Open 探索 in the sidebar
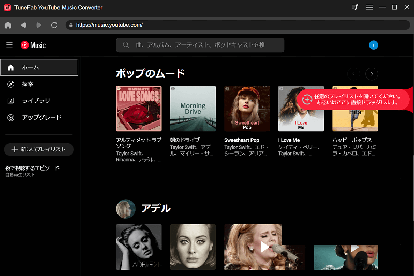Viewport: 414px width, 276px height. tap(39, 84)
